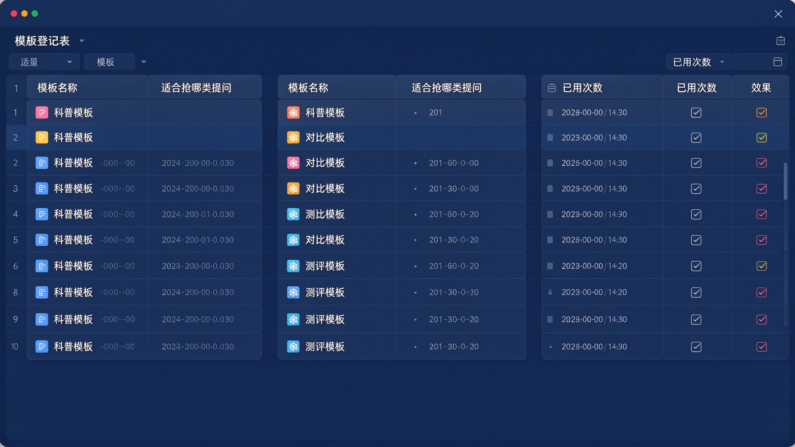Close the window with the X button

pyautogui.click(x=778, y=14)
